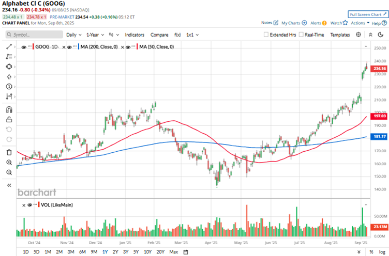Toggle the magnet snap tool
The height and width of the screenshot is (256, 389).
pyautogui.click(x=9, y=110)
